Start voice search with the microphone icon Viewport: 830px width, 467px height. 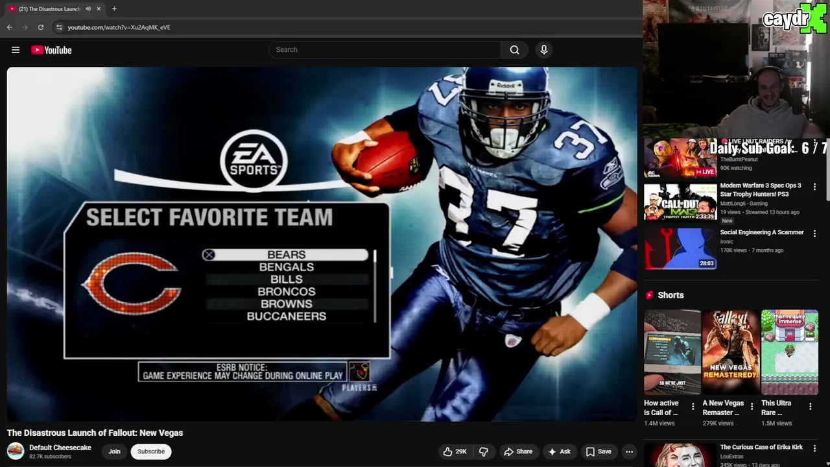click(x=544, y=50)
